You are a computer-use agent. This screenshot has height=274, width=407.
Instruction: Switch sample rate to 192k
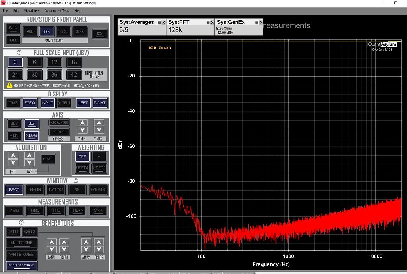click(x=63, y=31)
